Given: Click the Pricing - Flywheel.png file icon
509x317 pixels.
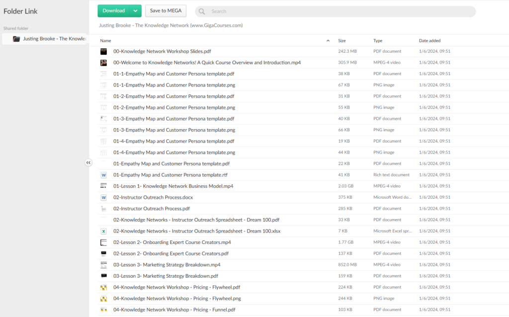Looking at the screenshot, I should [x=103, y=299].
